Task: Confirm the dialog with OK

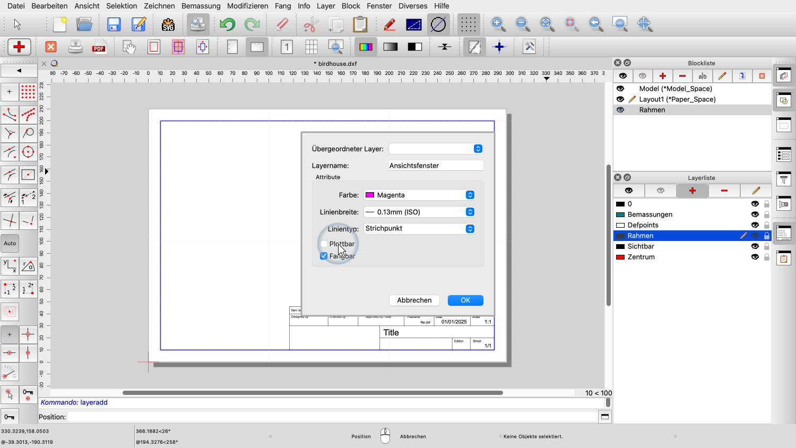Action: [x=465, y=300]
